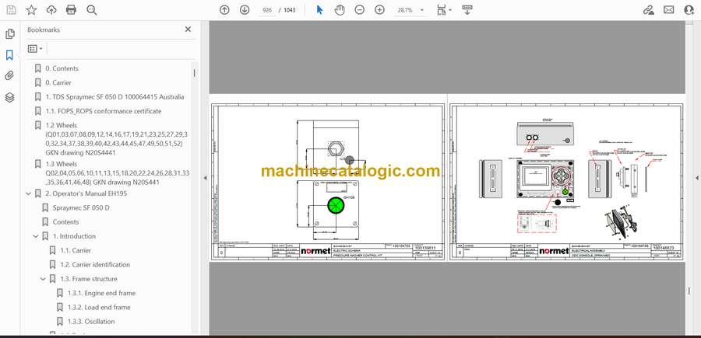Open the account profile icon
This screenshot has height=338, width=701.
(689, 10)
